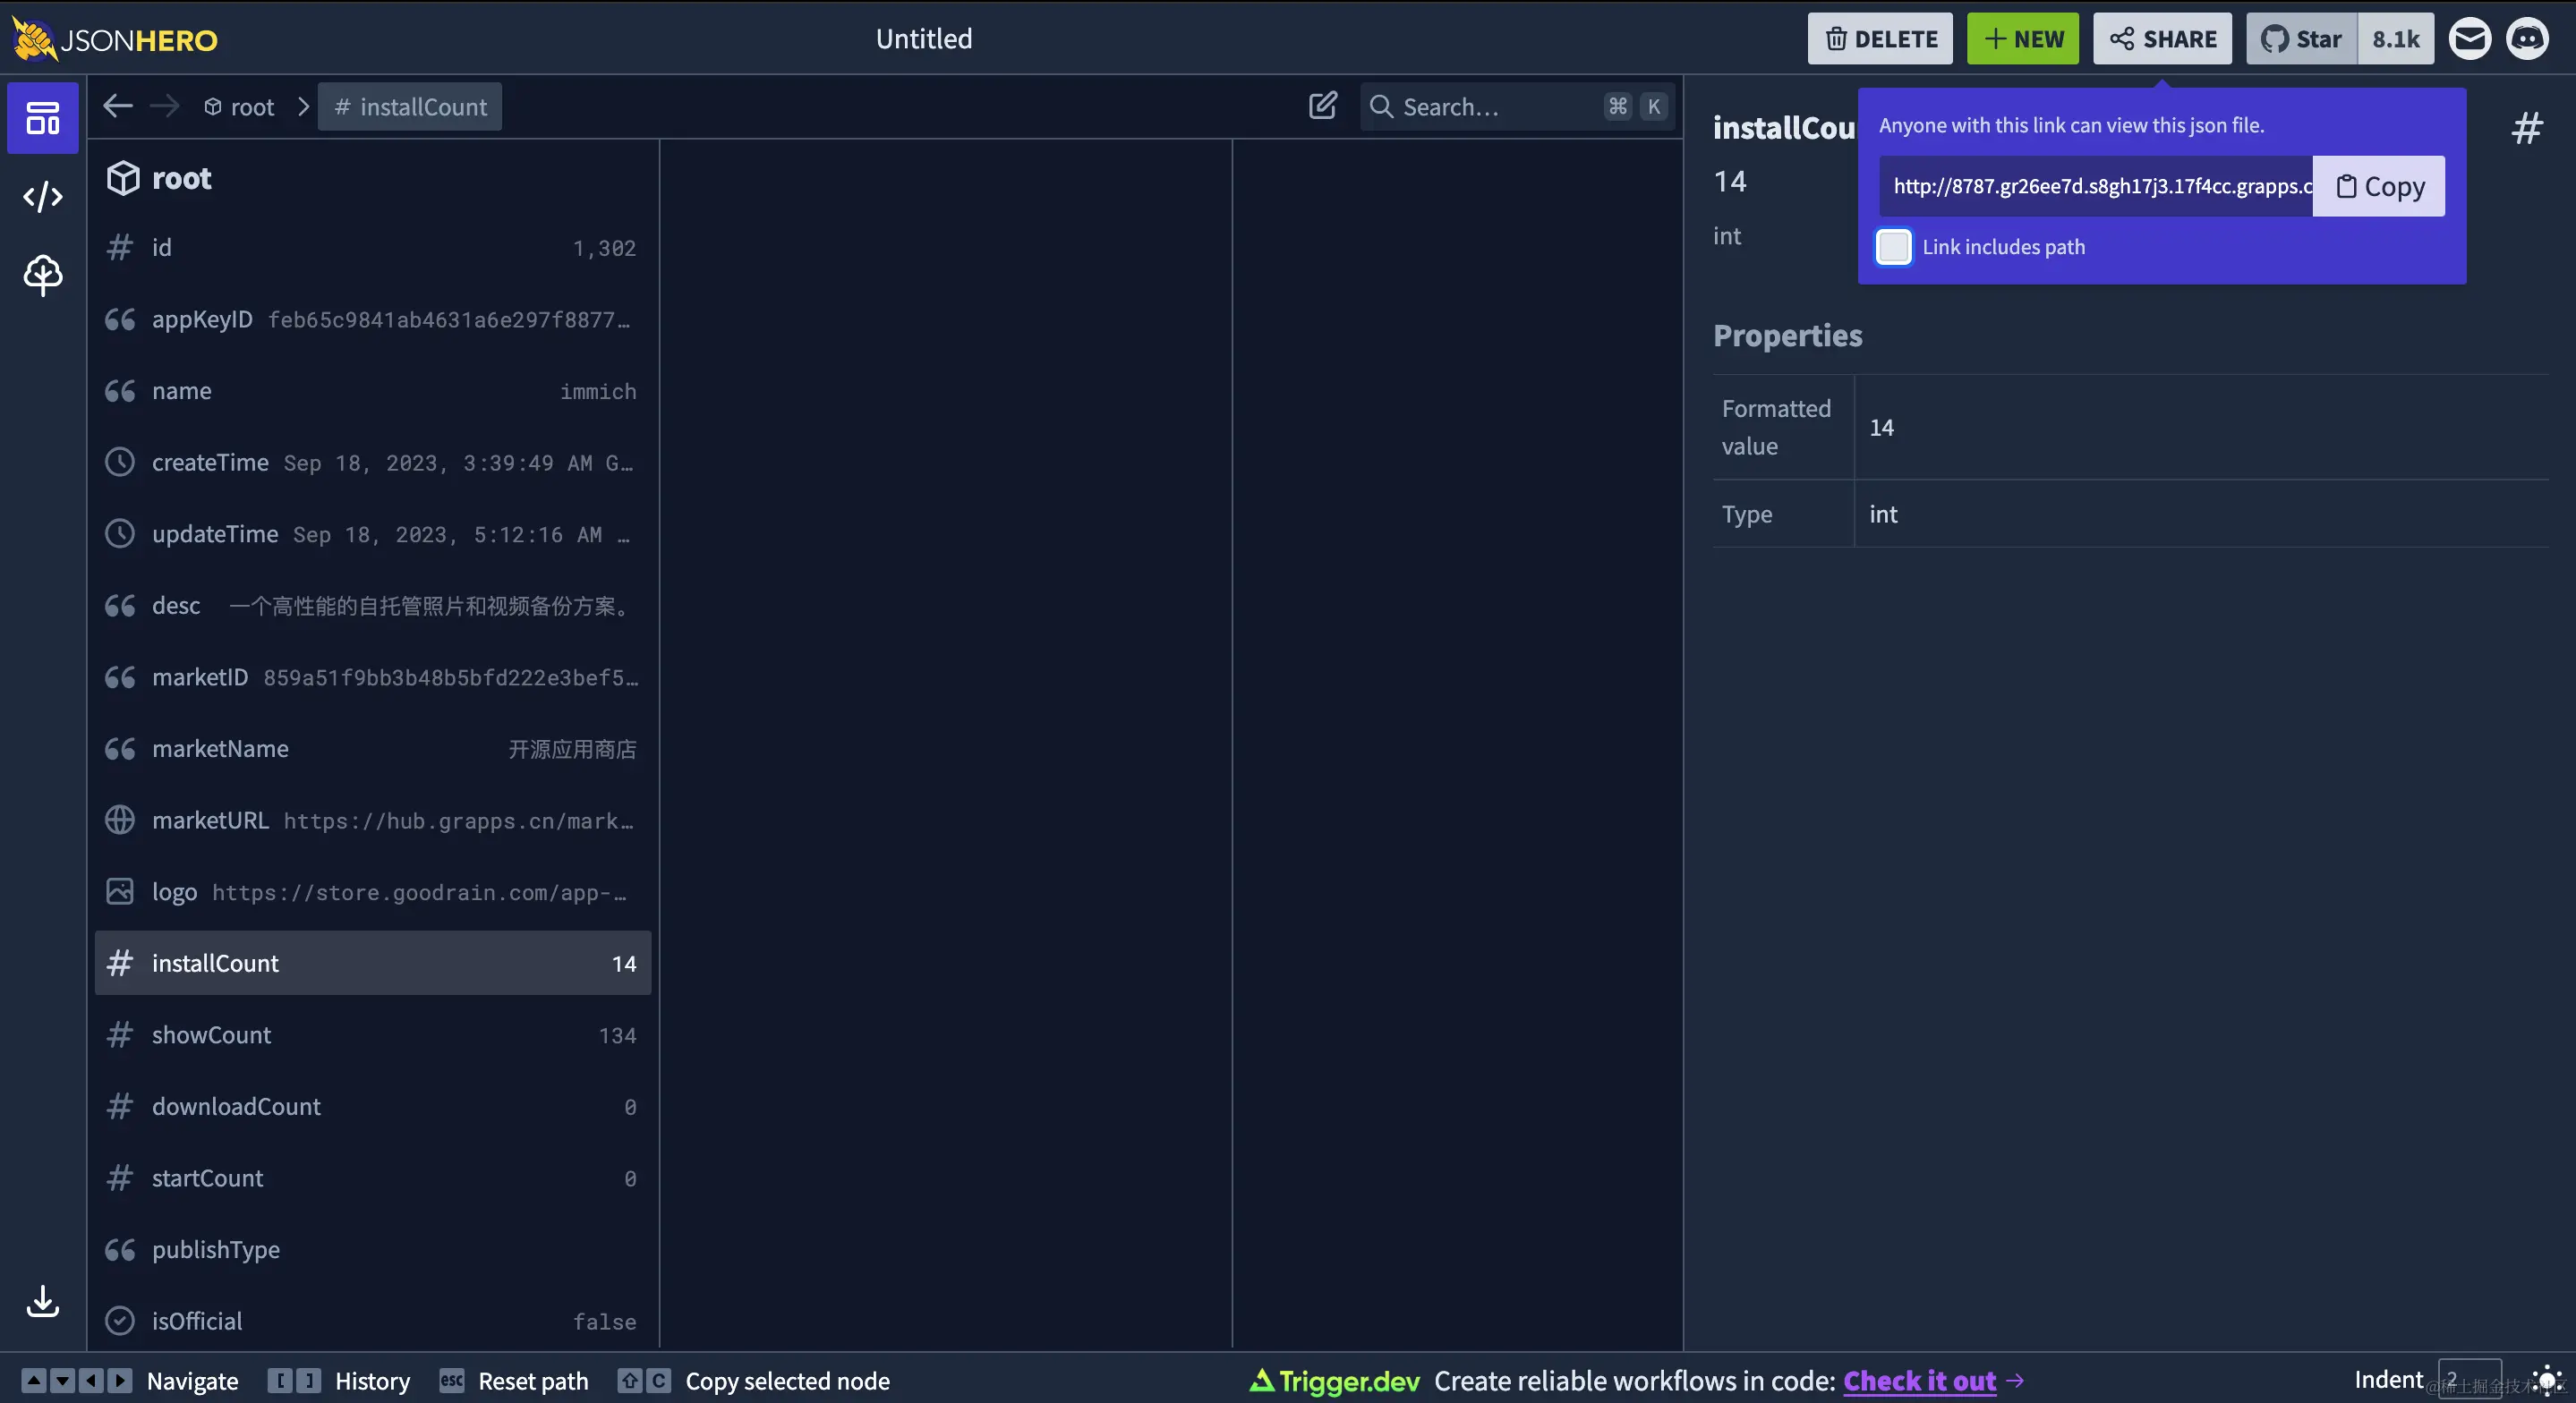Open the column view in the sidebar
The width and height of the screenshot is (2576, 1403).
(x=42, y=118)
